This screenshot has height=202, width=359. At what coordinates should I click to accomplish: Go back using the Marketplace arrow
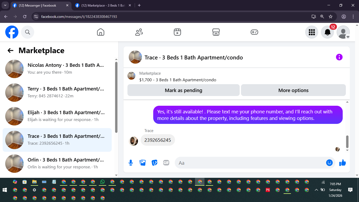(x=11, y=50)
